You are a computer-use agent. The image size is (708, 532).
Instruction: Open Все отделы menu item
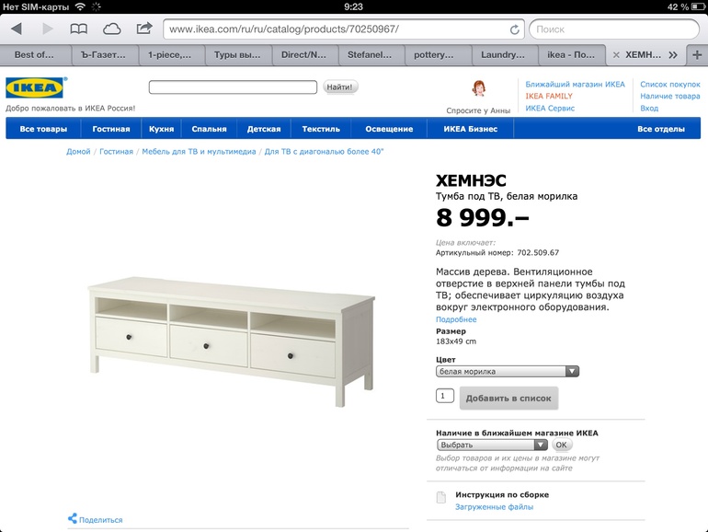(660, 129)
